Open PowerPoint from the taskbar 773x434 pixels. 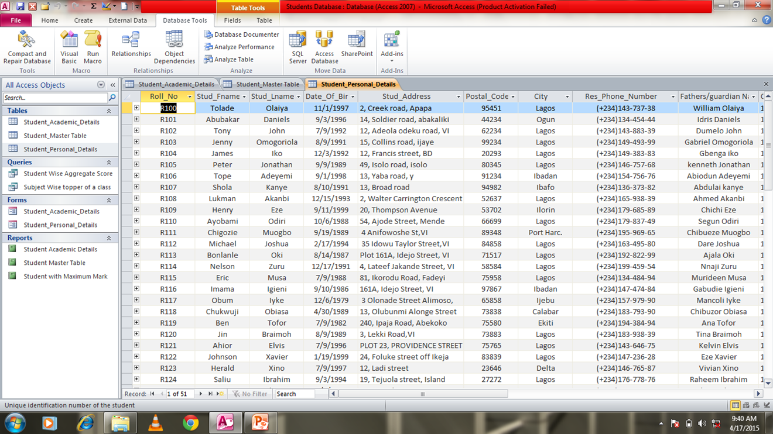click(260, 422)
